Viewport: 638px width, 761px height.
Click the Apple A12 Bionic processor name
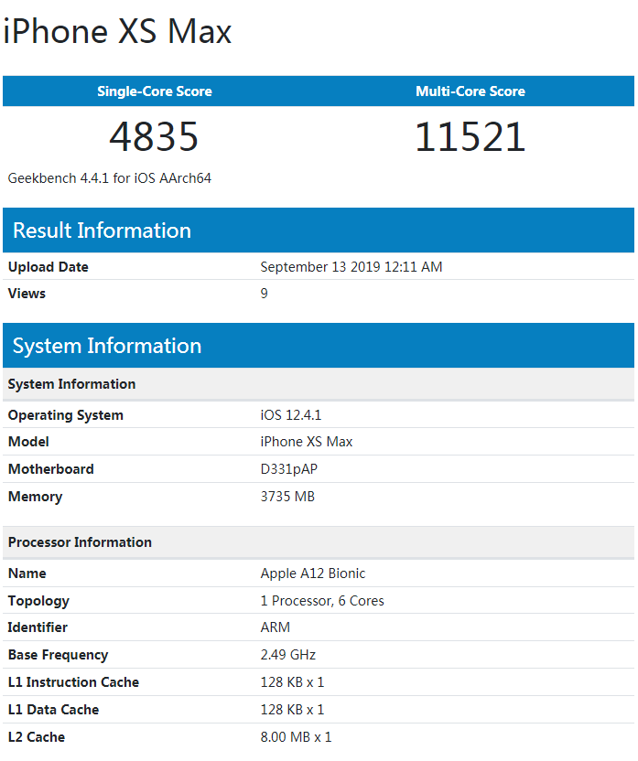(x=313, y=573)
